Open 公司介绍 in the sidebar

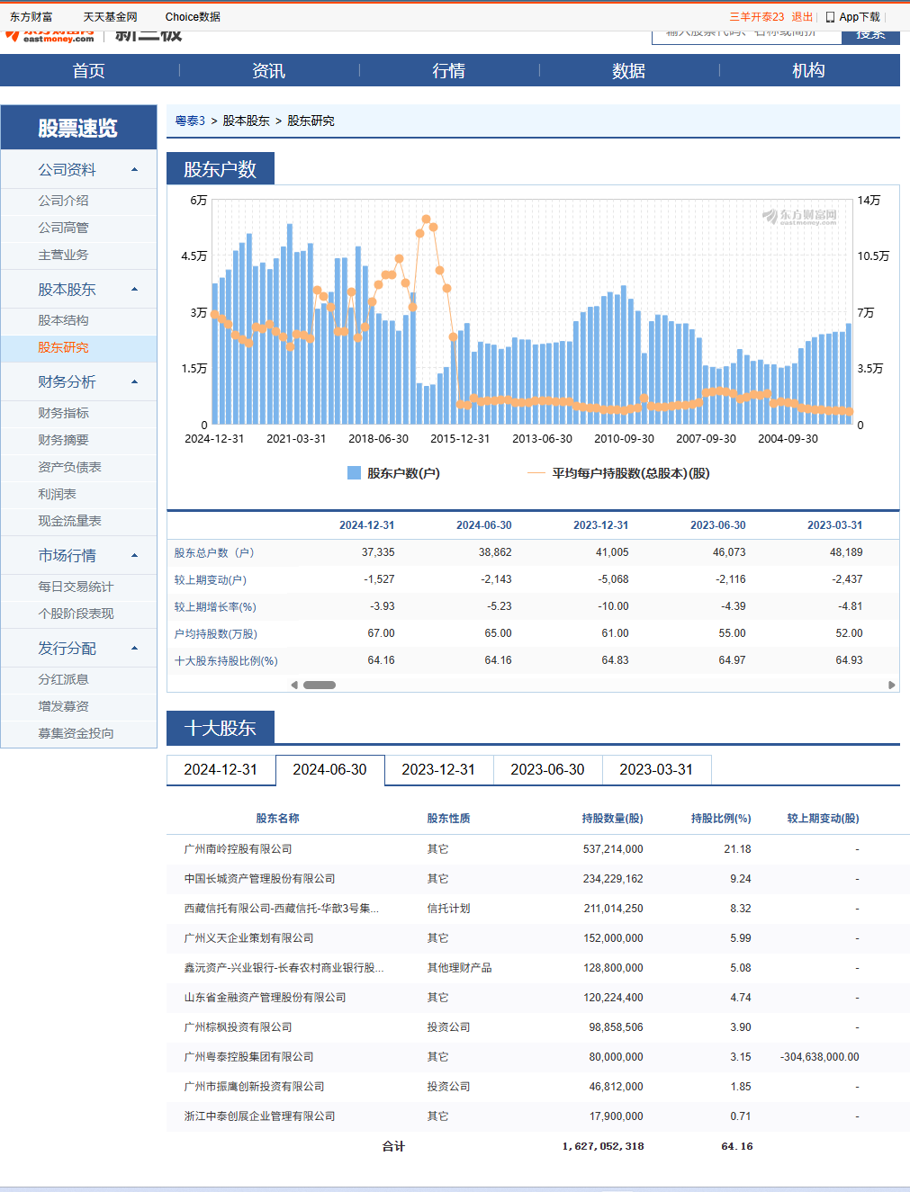point(63,201)
